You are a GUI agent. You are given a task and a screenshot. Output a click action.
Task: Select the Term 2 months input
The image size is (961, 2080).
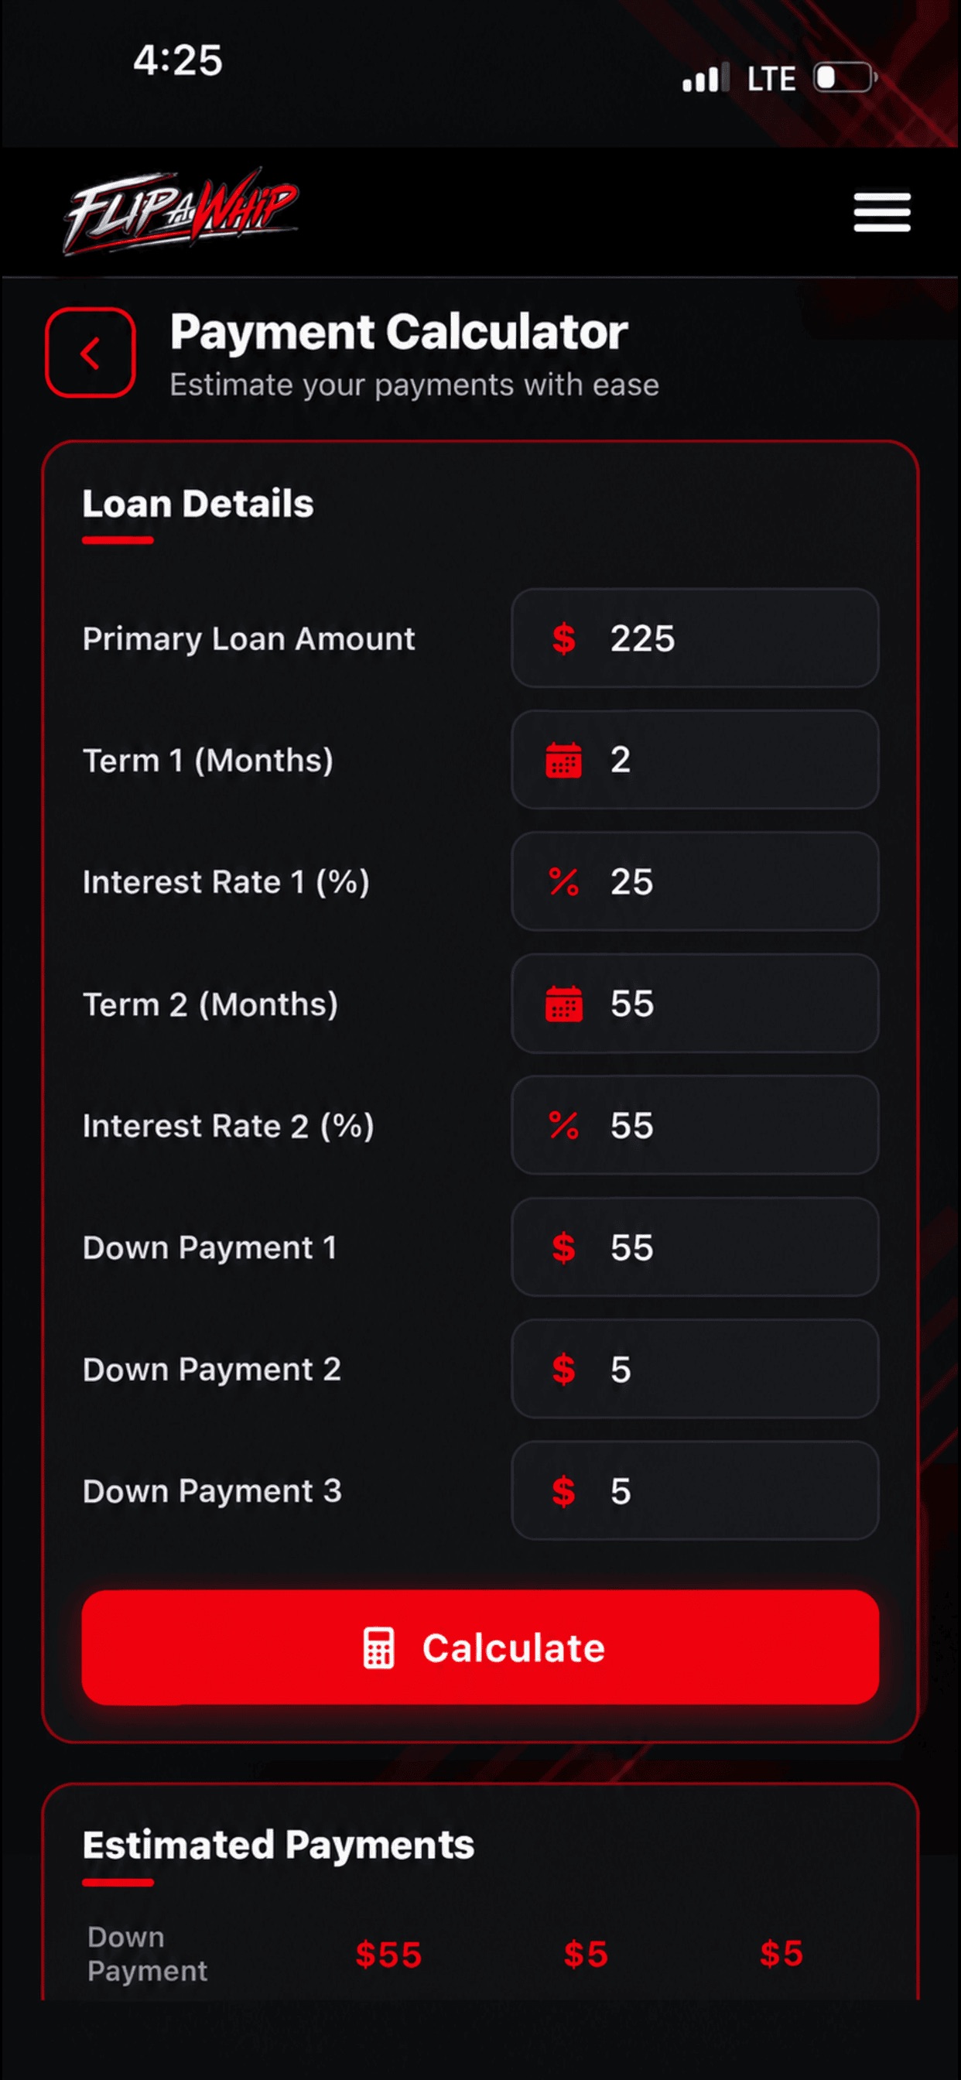click(696, 1004)
